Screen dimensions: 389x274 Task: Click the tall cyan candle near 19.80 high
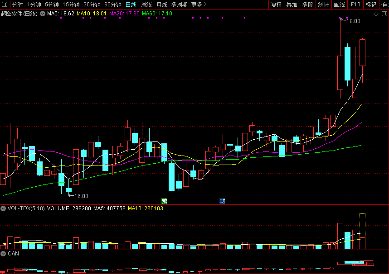348,64
